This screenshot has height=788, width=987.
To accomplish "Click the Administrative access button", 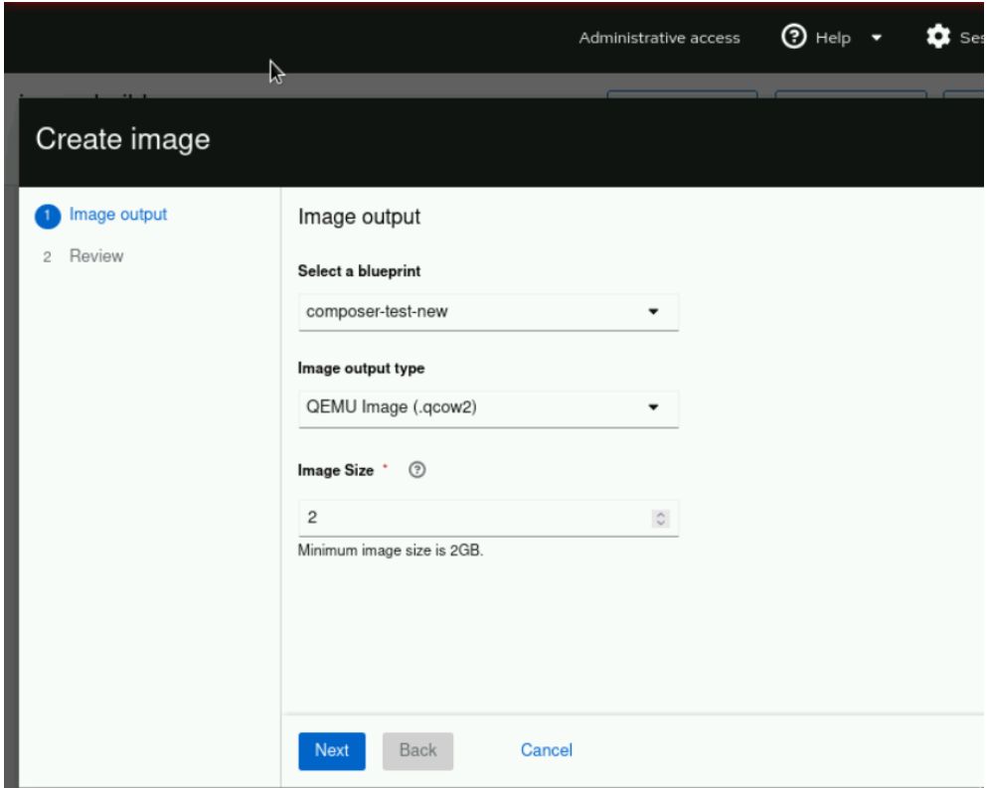I will 659,38.
